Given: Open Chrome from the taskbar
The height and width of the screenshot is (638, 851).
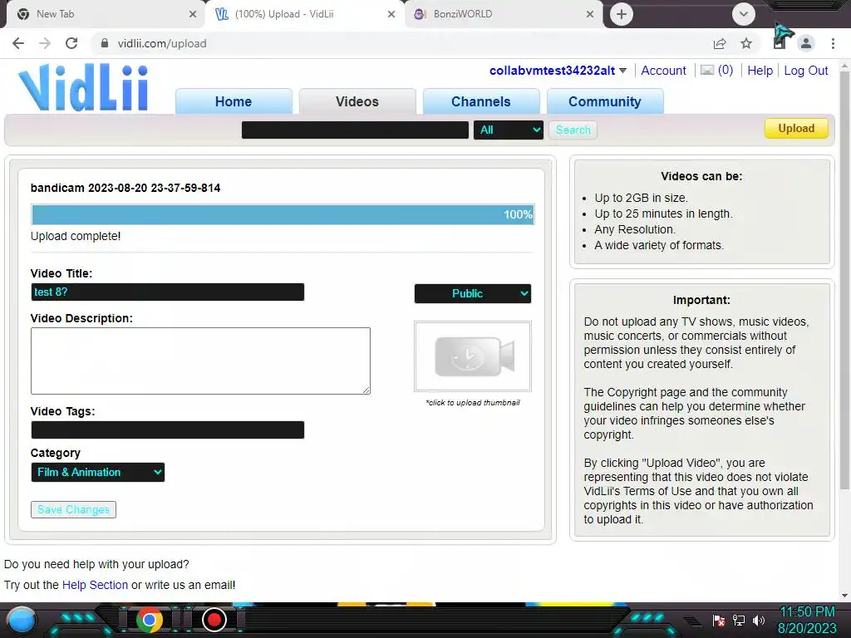Looking at the screenshot, I should tap(149, 620).
